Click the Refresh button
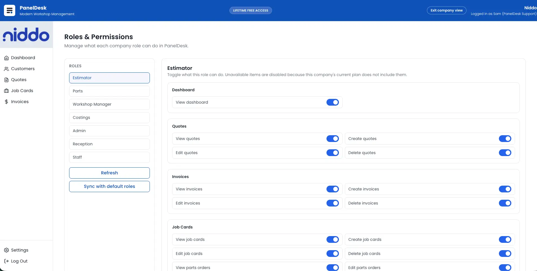 click(x=109, y=173)
